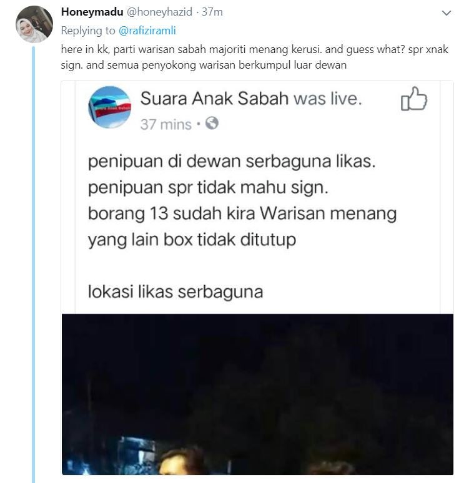Open the @honeyhazid handle
Image resolution: width=474 pixels, height=483 pixels.
(160, 12)
